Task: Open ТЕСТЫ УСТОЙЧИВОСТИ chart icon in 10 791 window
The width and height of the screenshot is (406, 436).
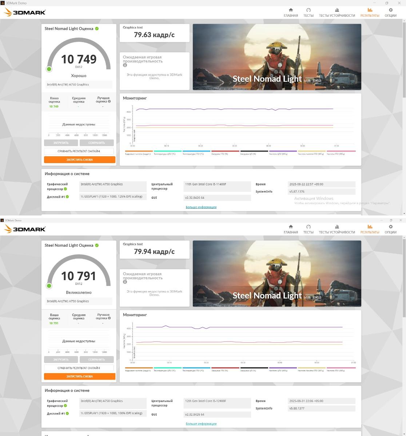Action: click(337, 227)
